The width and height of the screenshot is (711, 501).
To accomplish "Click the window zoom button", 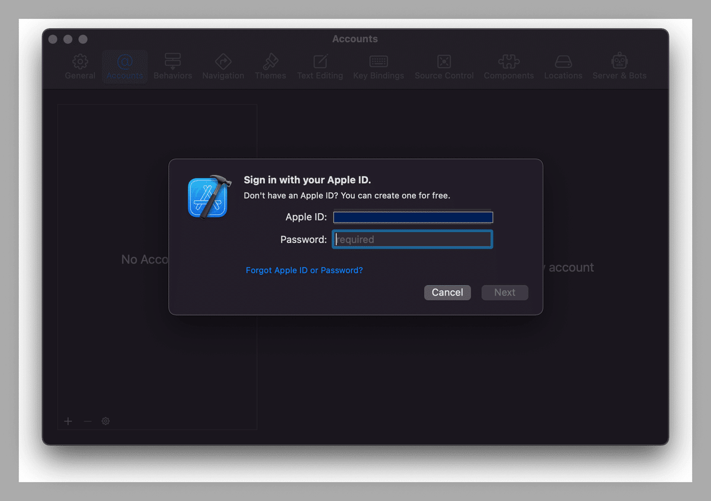I will (83, 39).
